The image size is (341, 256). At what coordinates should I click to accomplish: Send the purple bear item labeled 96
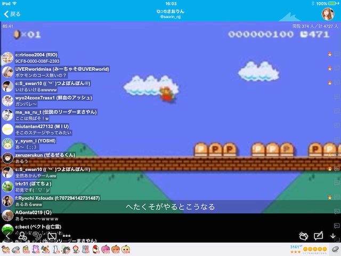pos(36,249)
